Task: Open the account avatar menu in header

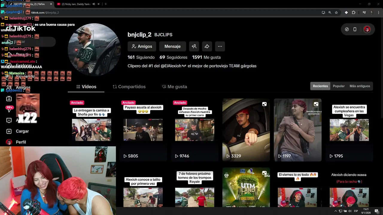Action: pos(367,29)
